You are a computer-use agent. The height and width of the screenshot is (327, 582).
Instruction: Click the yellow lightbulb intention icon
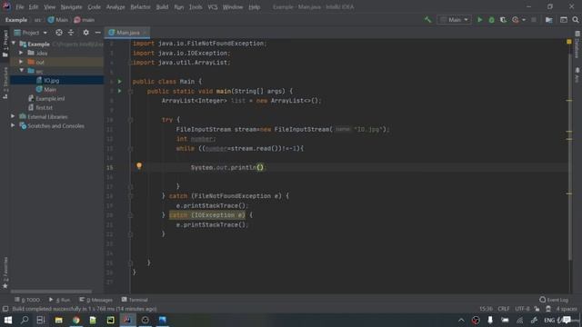[x=139, y=165]
